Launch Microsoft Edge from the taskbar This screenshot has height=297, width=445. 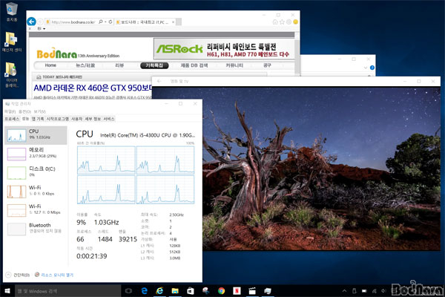pyautogui.click(x=144, y=291)
